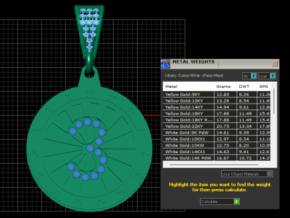Select the Yellow Gold:10KY row
This screenshot has height=218, width=290.
click(216, 101)
